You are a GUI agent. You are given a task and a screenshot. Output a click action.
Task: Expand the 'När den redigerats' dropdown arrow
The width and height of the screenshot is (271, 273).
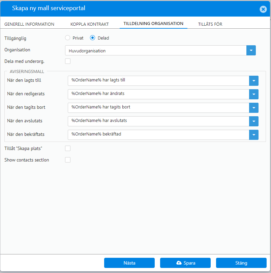click(254, 94)
